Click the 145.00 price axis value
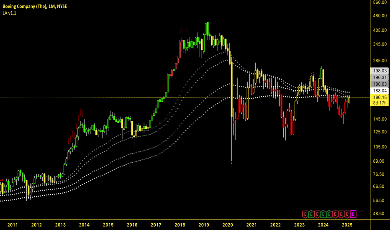The height and width of the screenshot is (230, 390). click(380, 119)
